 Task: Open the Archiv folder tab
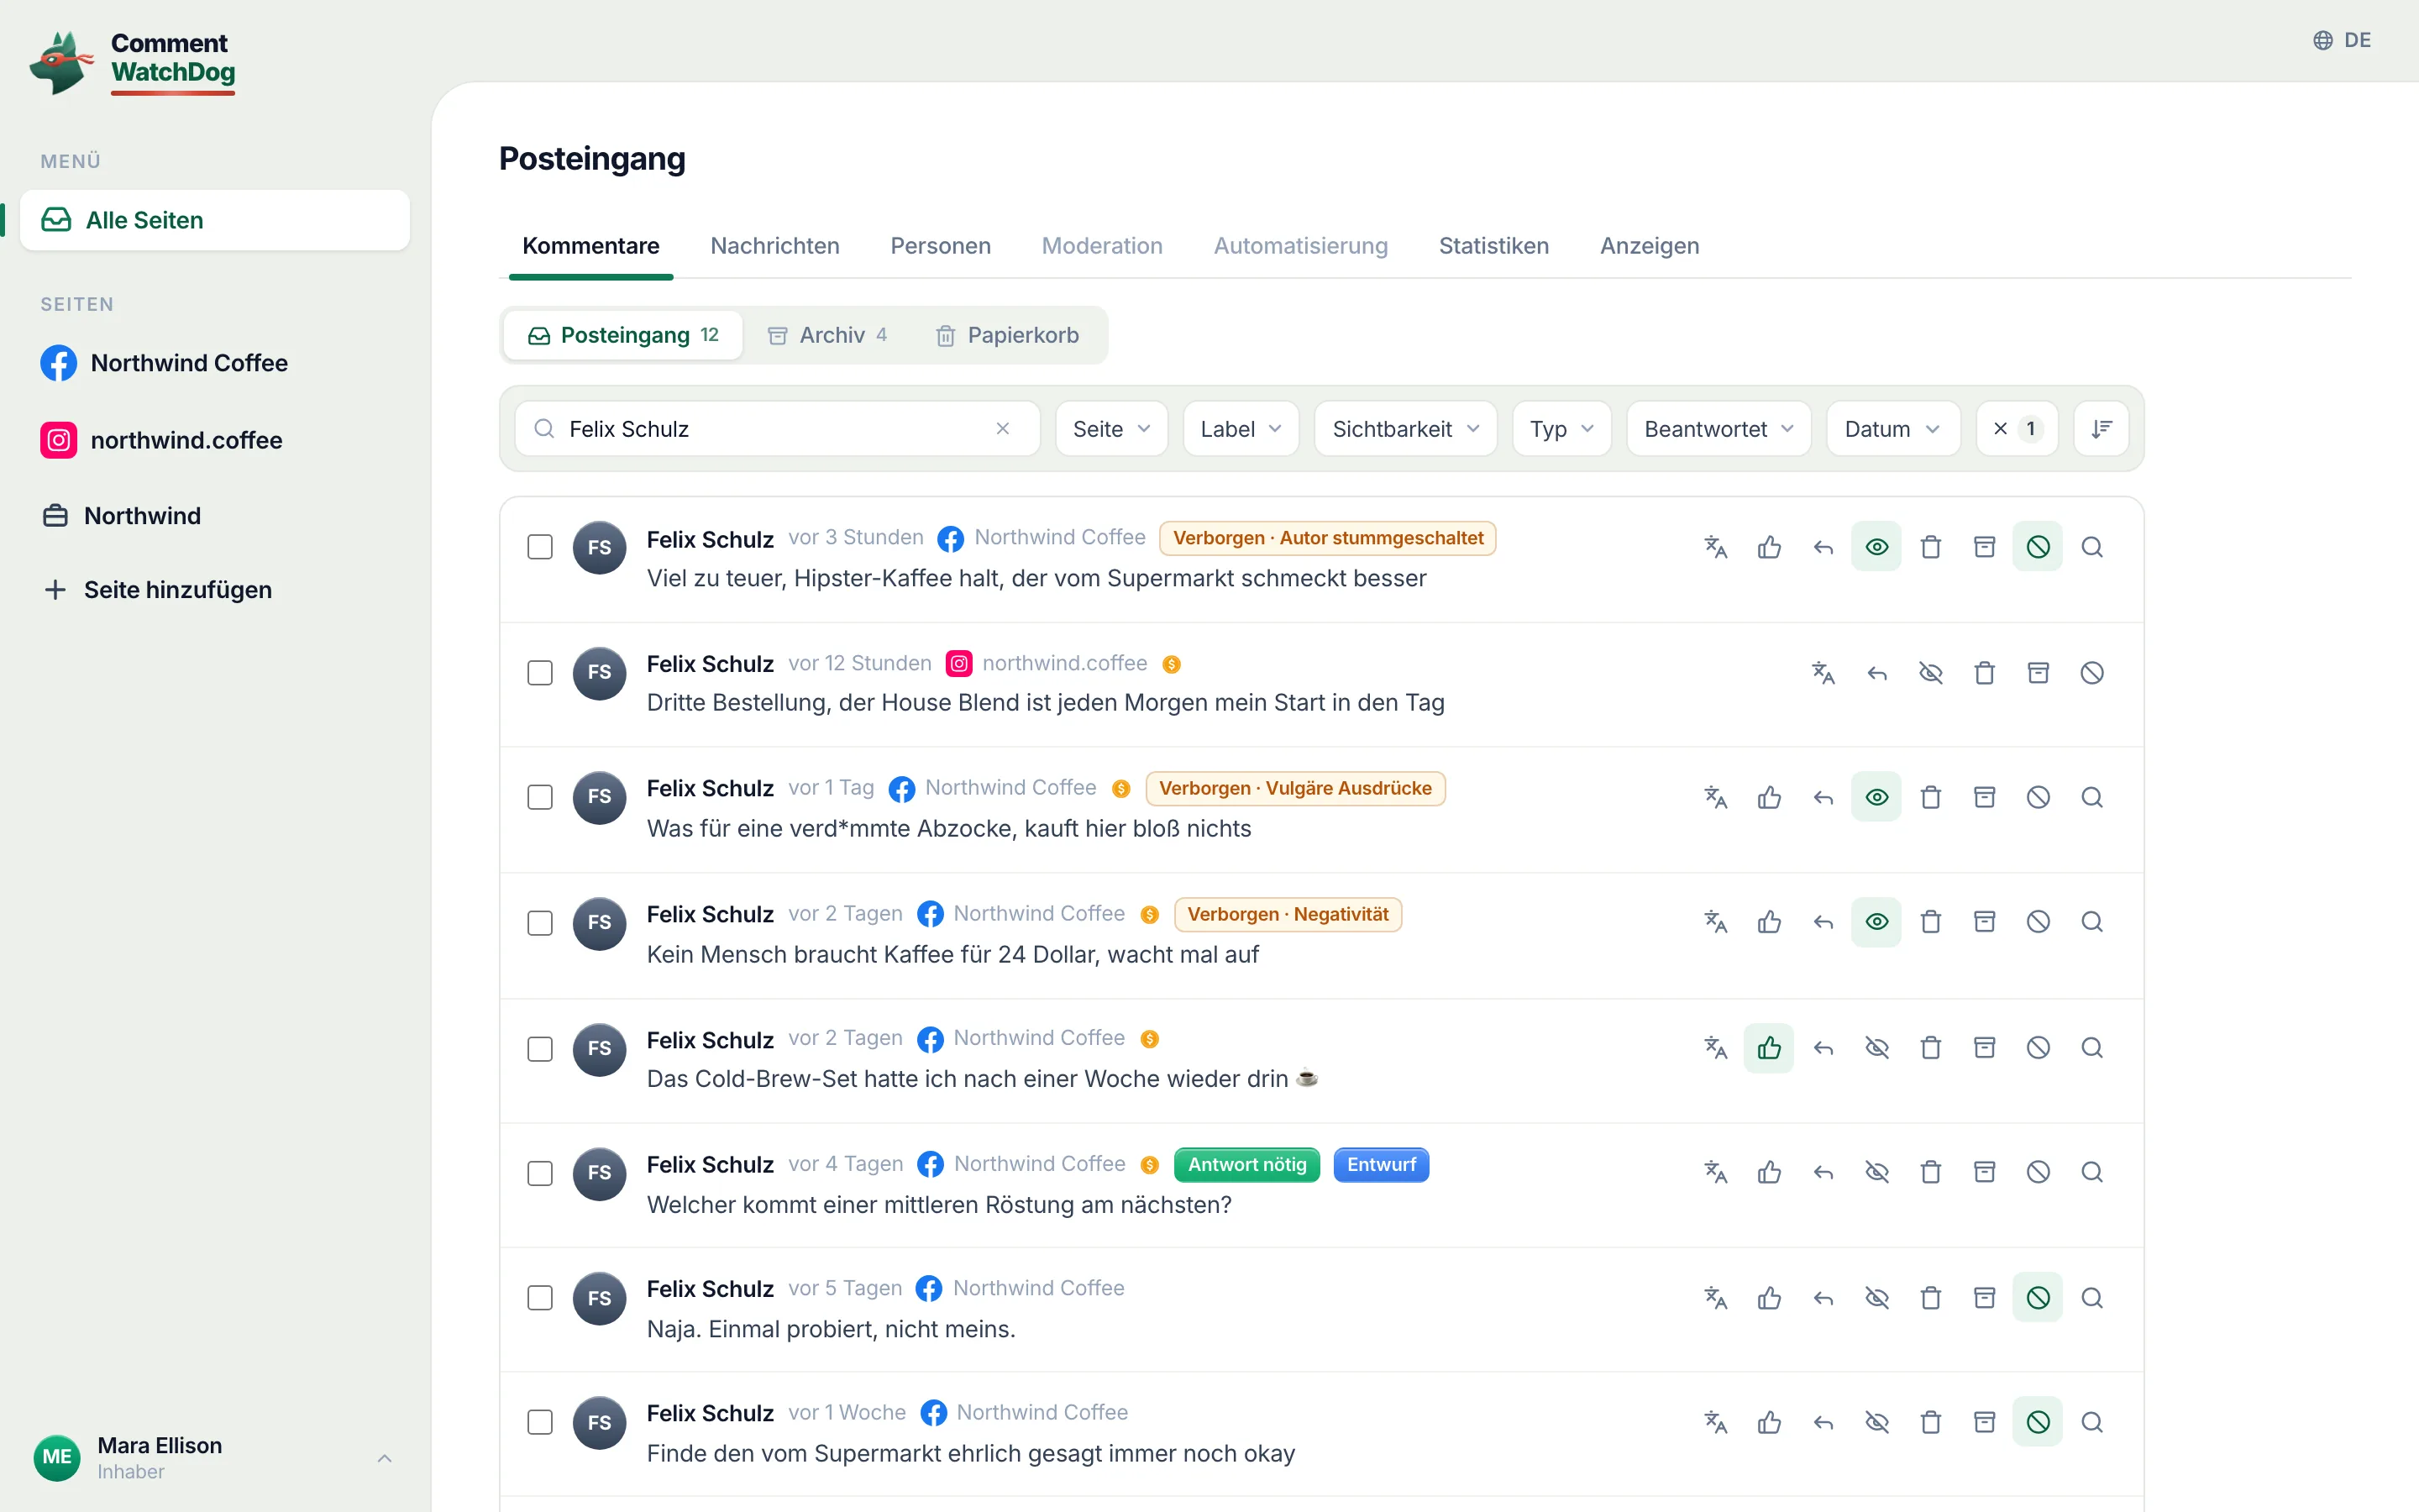[x=827, y=335]
